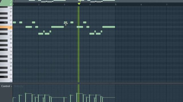Jump to bar 4 in the timeline ruler
This screenshot has height=102, width=183.
90,5
